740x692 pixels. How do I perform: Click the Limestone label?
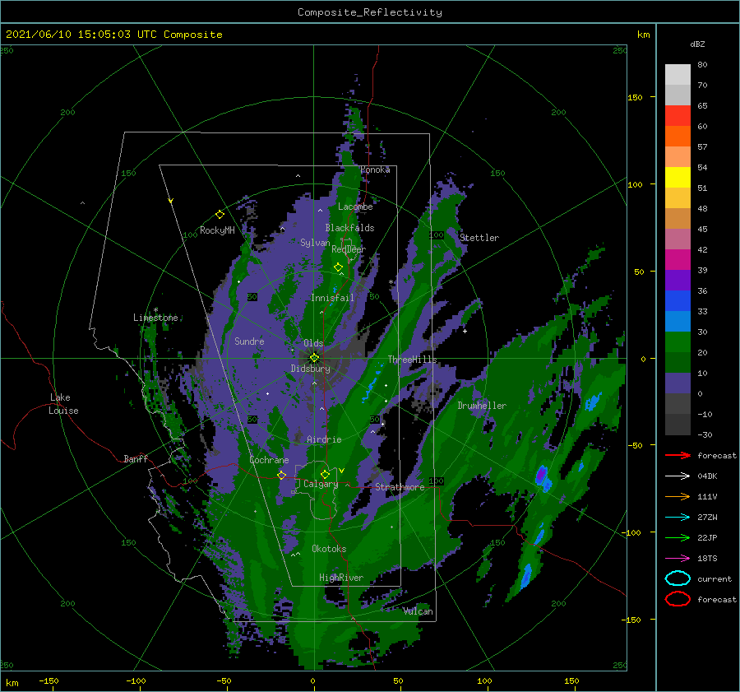coord(155,318)
